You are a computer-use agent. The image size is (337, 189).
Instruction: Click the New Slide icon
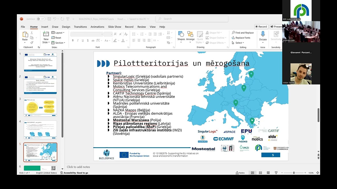pos(46,34)
